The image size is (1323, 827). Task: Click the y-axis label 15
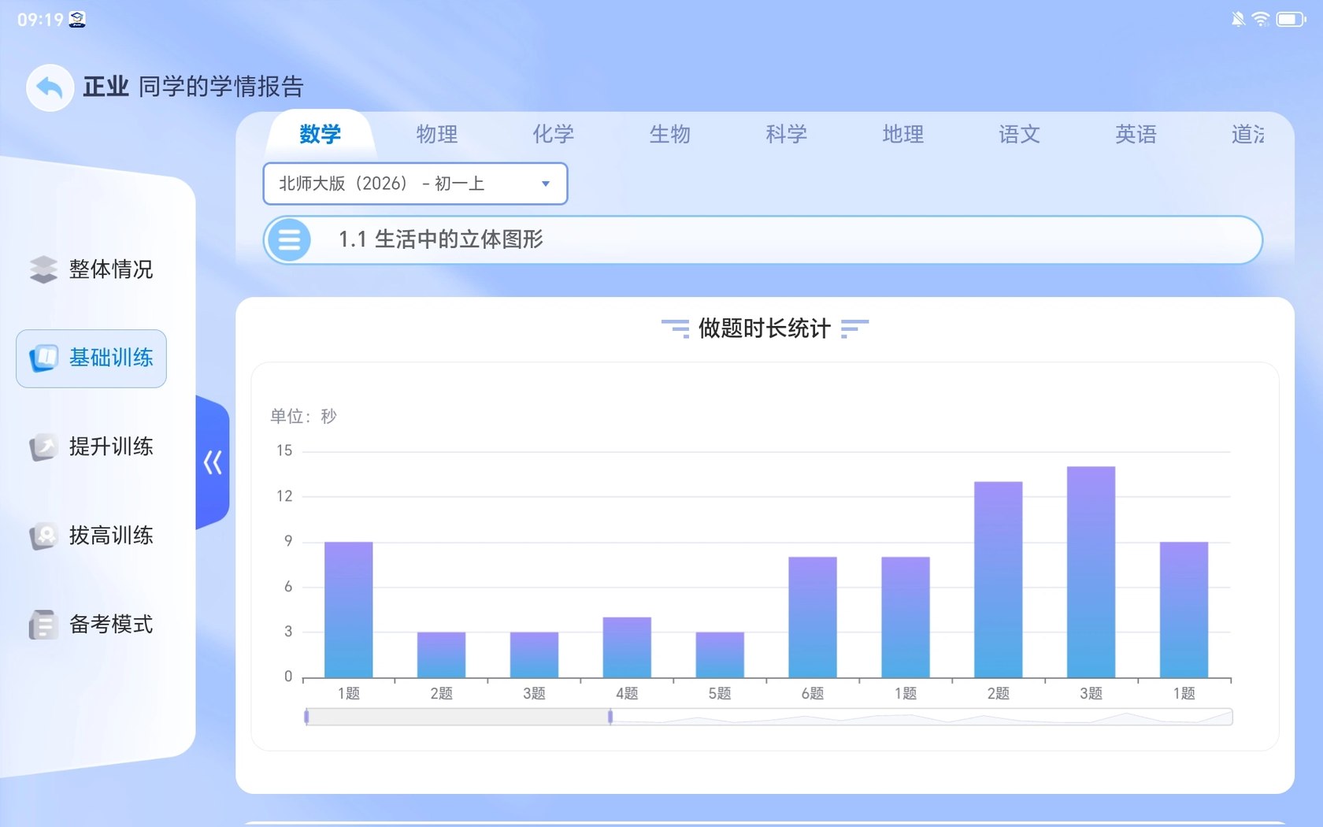point(284,451)
